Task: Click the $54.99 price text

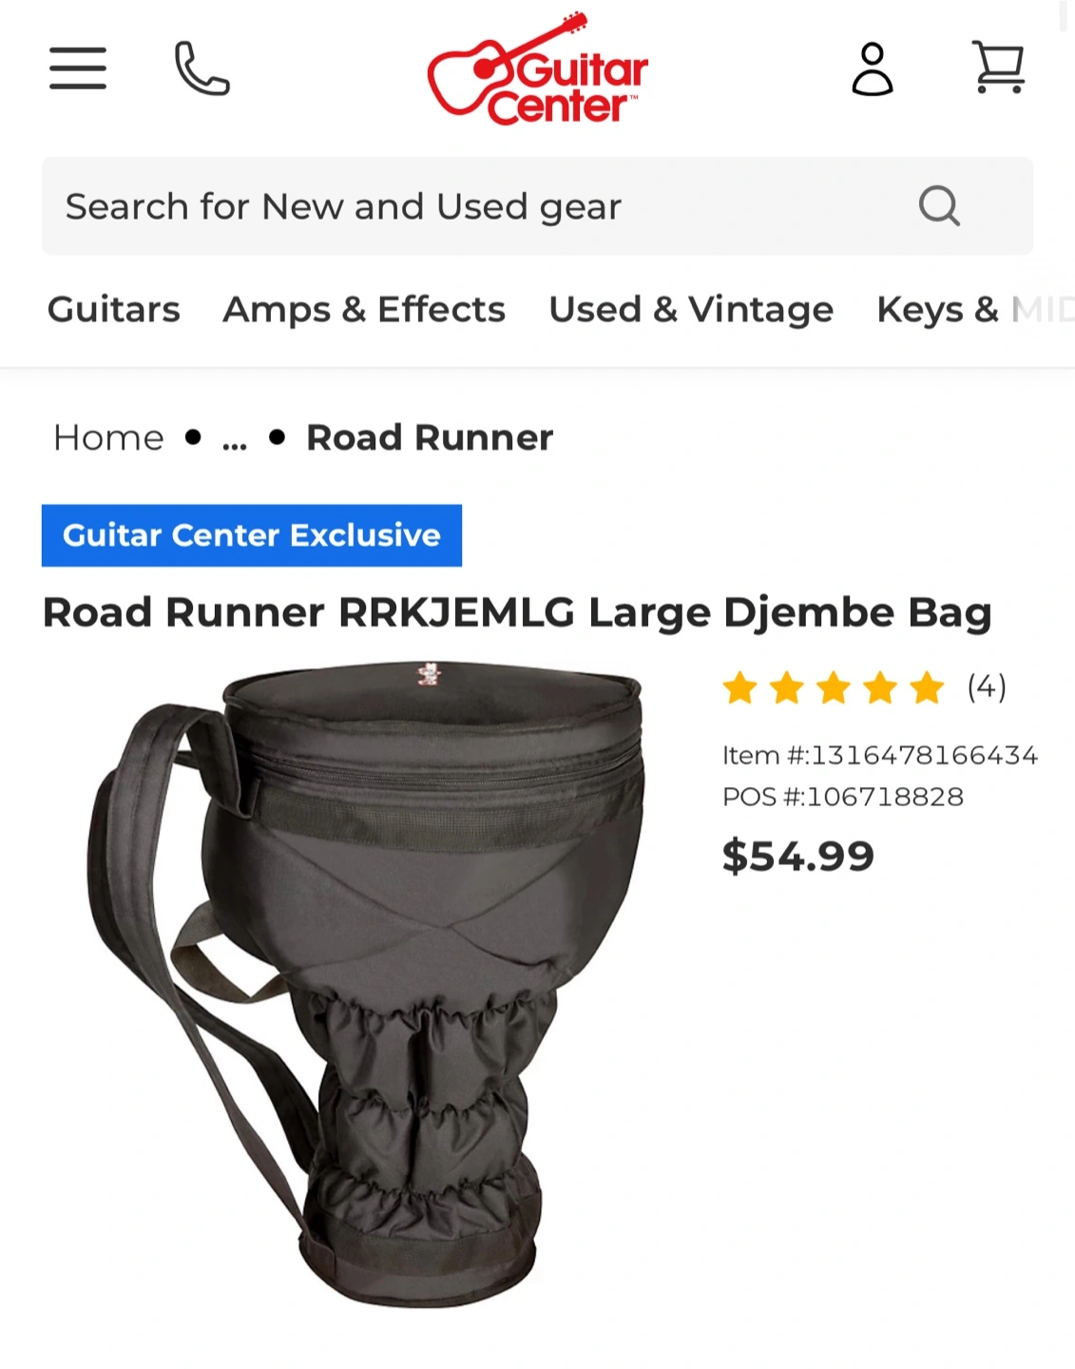Action: pyautogui.click(x=798, y=856)
